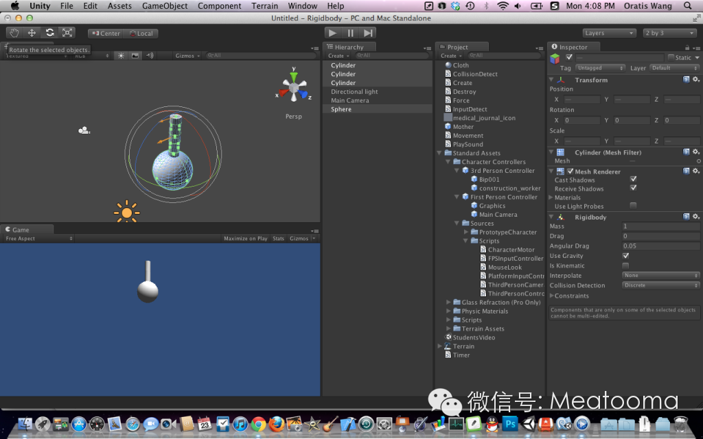Image resolution: width=703 pixels, height=439 pixels.
Task: Select the Move tool in the toolbar
Action: coord(32,33)
